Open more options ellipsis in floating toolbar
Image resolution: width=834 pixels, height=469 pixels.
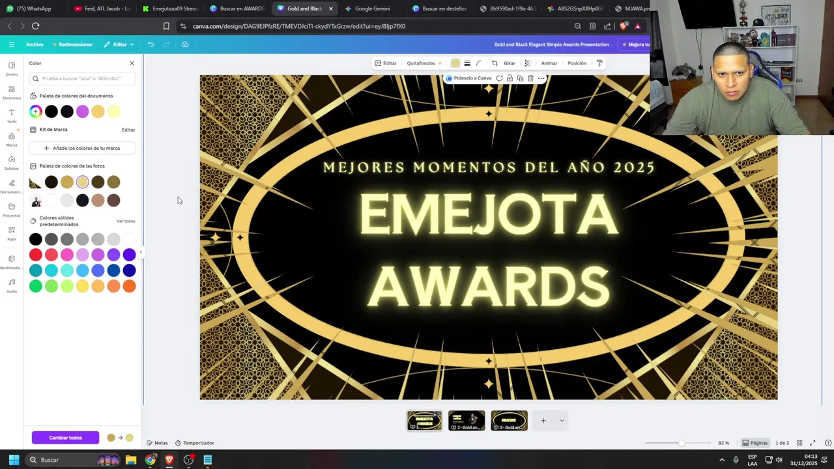(x=541, y=78)
